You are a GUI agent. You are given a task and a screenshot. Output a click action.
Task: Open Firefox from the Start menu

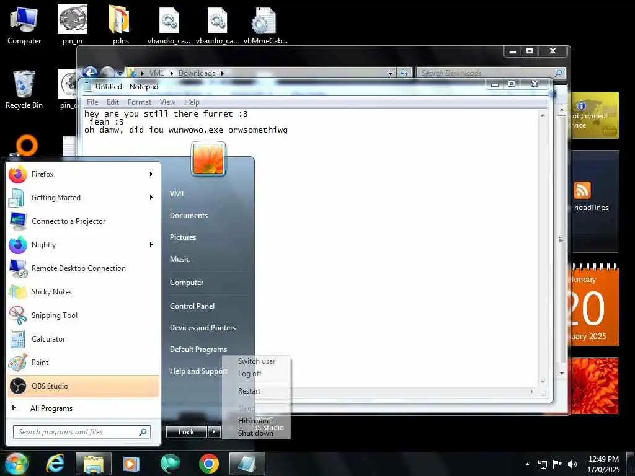pos(83,174)
